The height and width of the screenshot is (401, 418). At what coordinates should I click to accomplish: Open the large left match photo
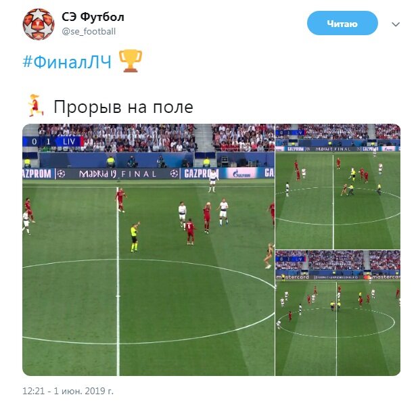coord(149,250)
